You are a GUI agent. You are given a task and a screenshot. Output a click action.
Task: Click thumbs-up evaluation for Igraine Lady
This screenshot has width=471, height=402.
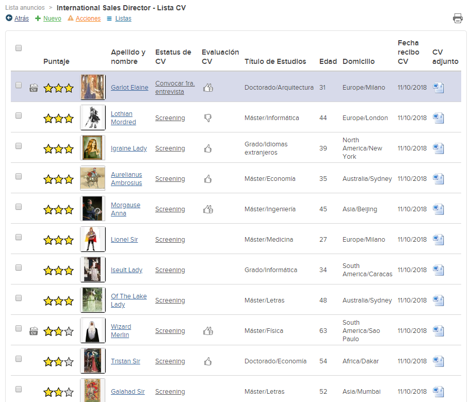pos(208,148)
